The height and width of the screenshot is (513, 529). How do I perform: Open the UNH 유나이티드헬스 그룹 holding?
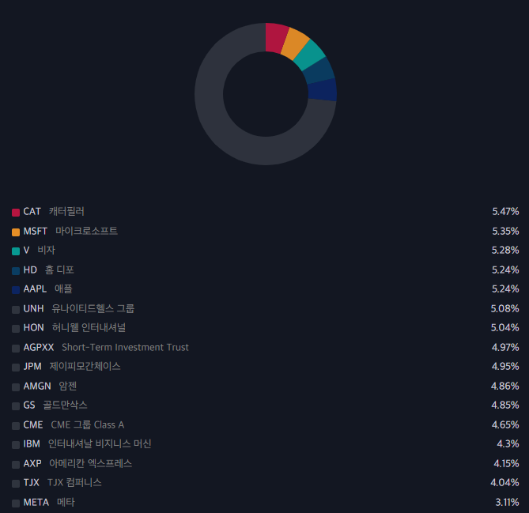(265, 308)
